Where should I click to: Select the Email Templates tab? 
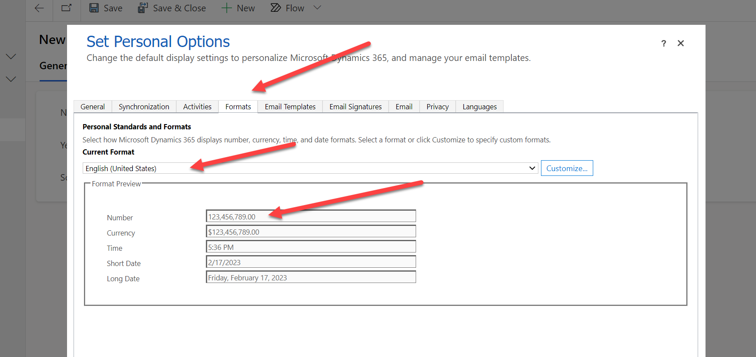(290, 107)
